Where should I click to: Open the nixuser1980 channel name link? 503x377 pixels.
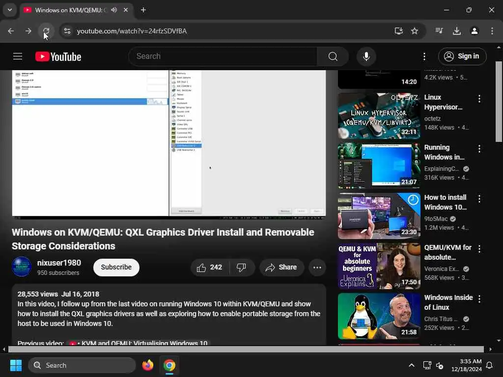[x=59, y=263]
